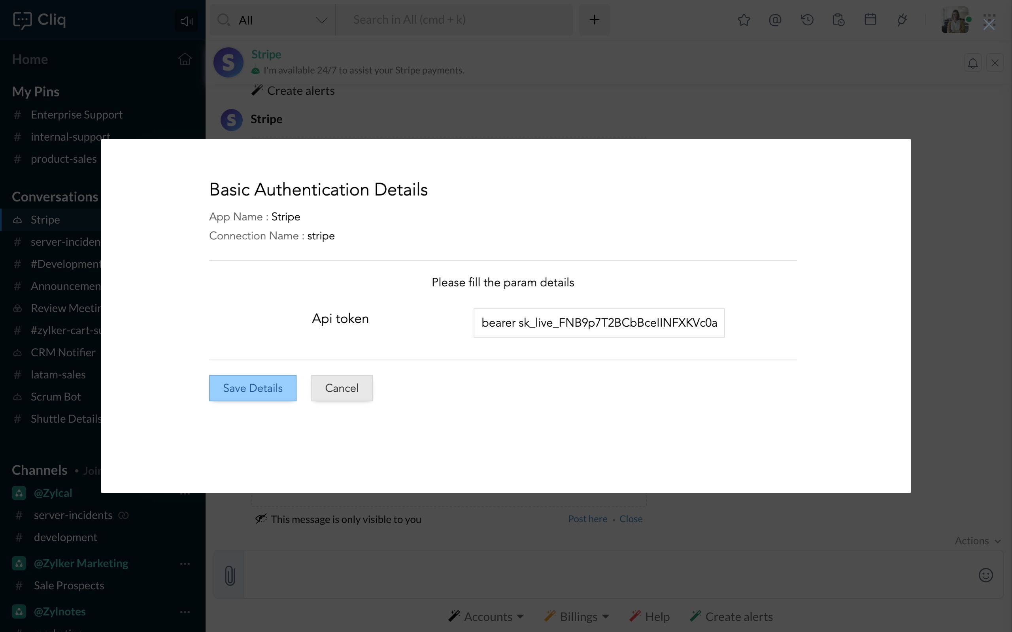Screen dimensions: 1012x632
Task: Open the Stripe bot name link
Action: 266,55
